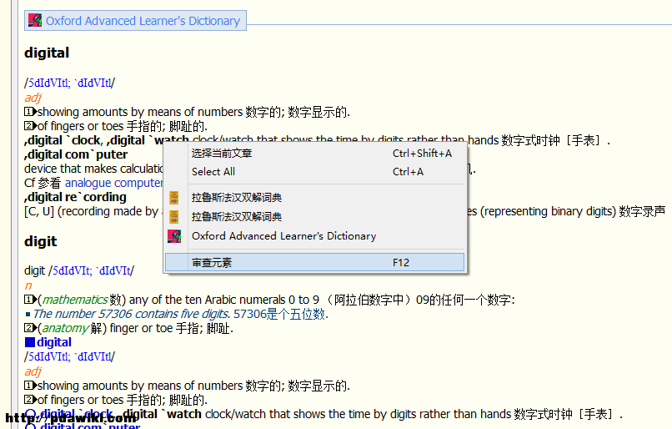Choose Select All in the context menu
The image size is (672, 429).
click(x=315, y=172)
